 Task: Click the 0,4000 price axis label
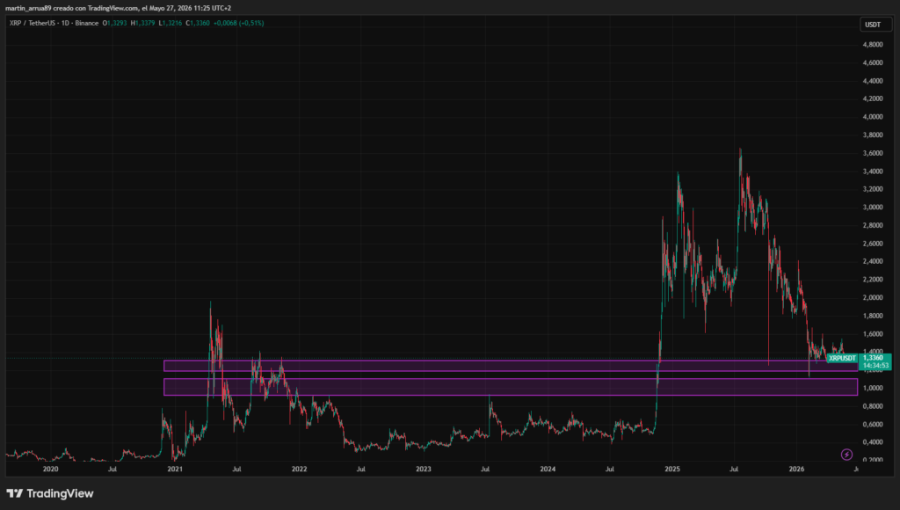click(x=873, y=442)
